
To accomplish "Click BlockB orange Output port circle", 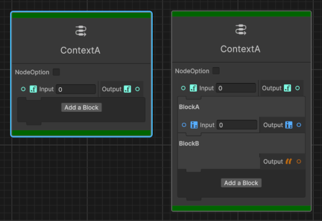I will click(299, 161).
